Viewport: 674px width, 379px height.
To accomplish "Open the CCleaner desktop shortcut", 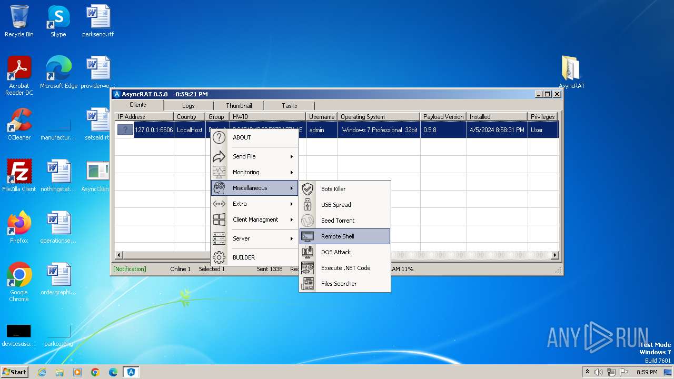I will (x=19, y=124).
